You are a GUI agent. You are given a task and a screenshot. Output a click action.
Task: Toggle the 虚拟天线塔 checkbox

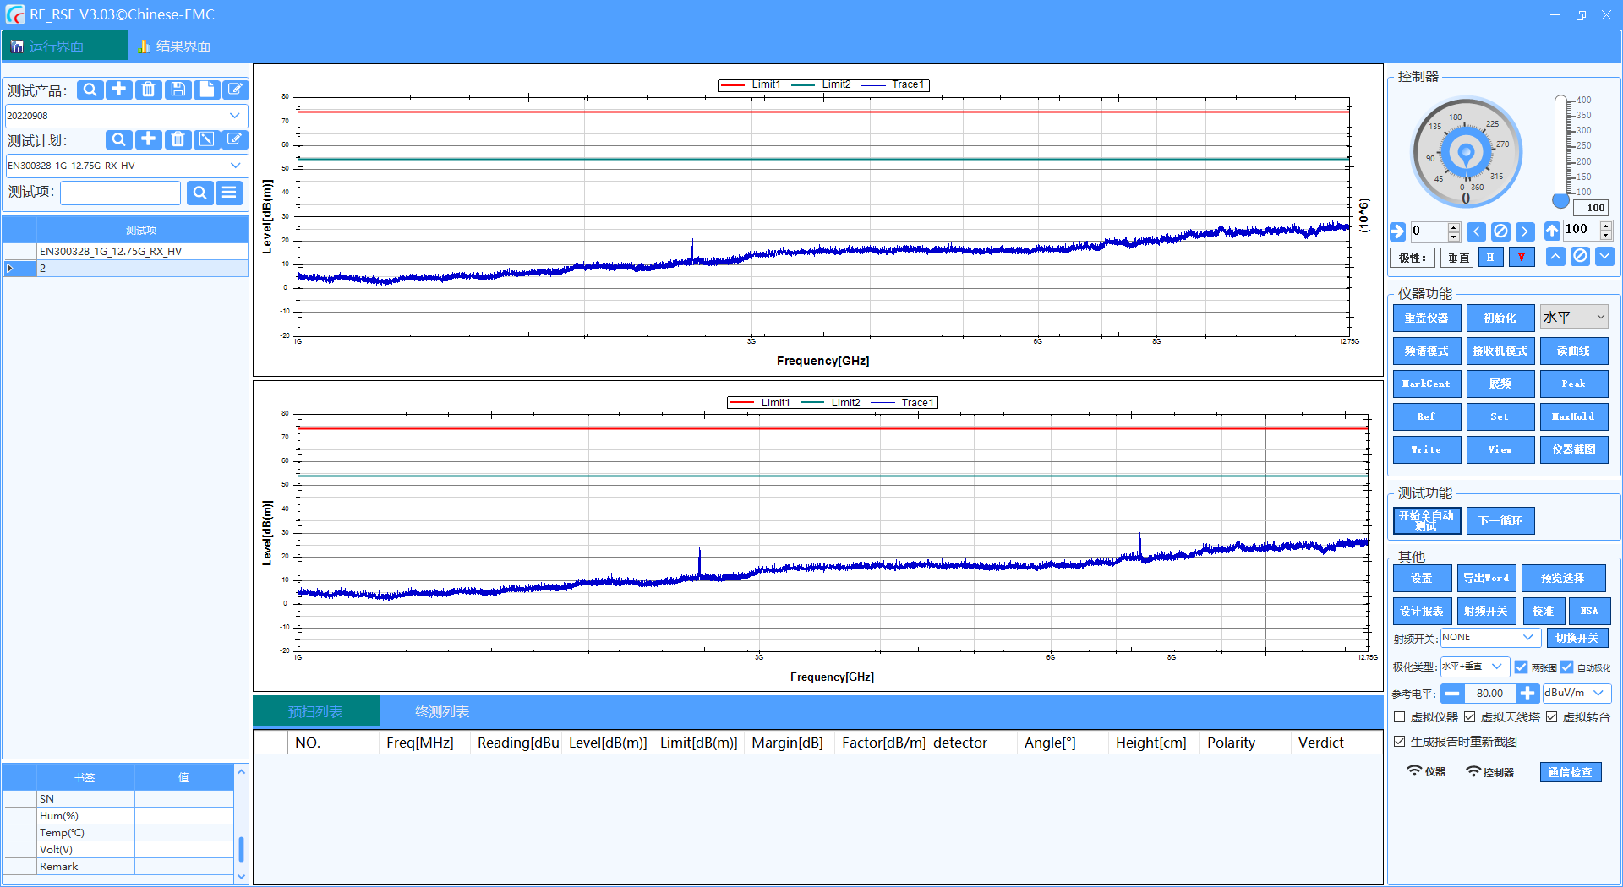click(1470, 717)
